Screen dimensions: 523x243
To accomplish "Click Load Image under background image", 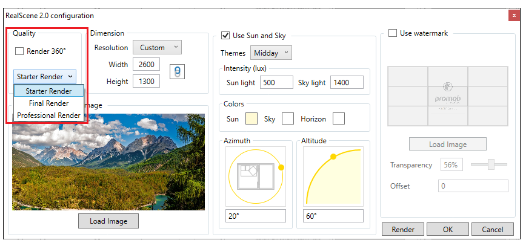I will coord(108,221).
